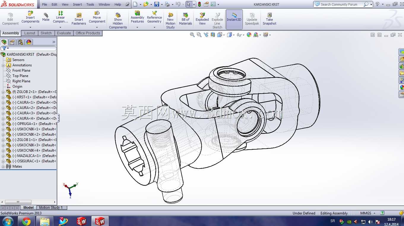The image size is (404, 226).
Task: Start a New Motion Study
Action: [x=170, y=21]
